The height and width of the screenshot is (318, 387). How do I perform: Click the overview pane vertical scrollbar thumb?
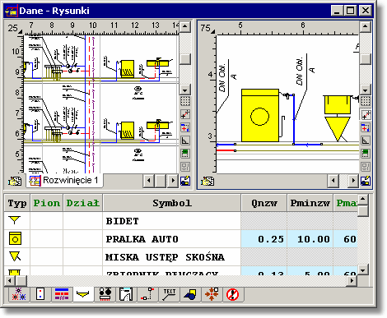[x=185, y=59]
